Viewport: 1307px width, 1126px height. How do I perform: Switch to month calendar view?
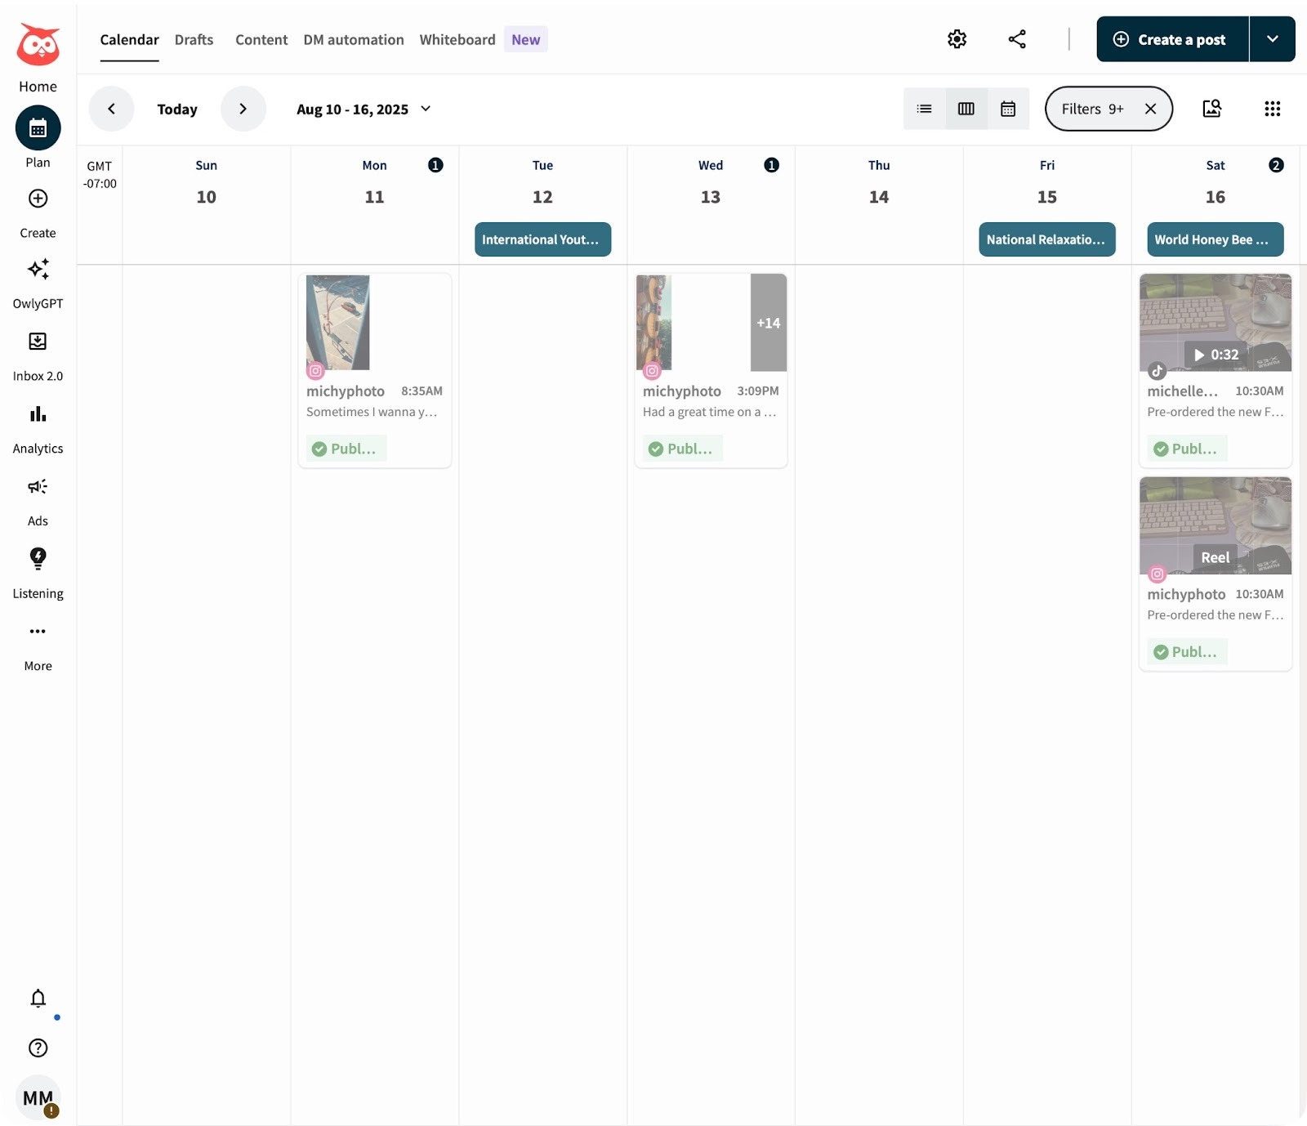pyautogui.click(x=1008, y=109)
